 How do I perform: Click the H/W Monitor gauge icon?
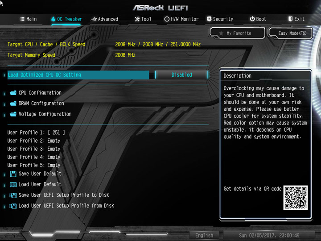(167, 19)
